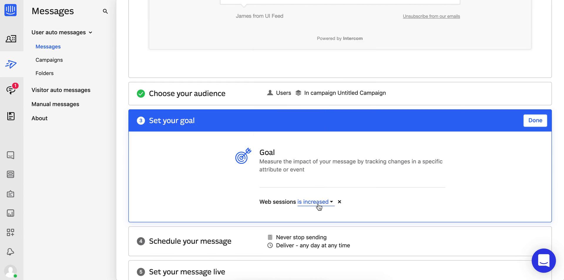Click 'Deliver - any day at any time'
Image resolution: width=564 pixels, height=280 pixels.
[x=313, y=245]
